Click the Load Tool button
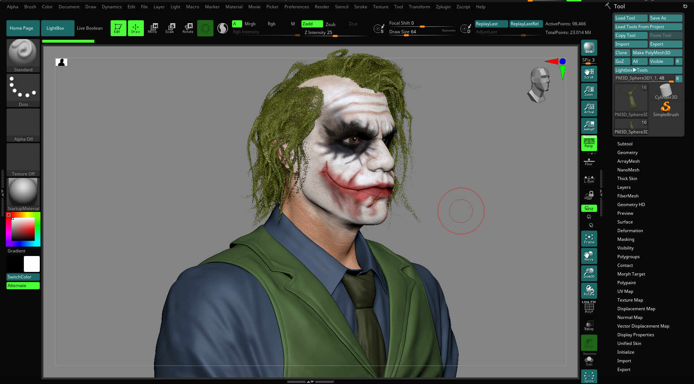 coord(631,18)
